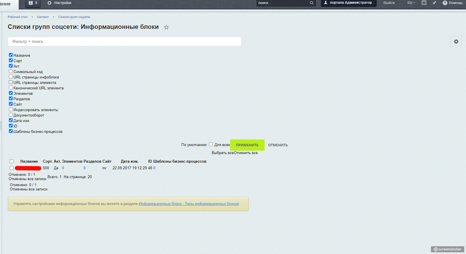Click the search magnifier icon
Viewport: 466px width, 254px height.
[312, 3]
